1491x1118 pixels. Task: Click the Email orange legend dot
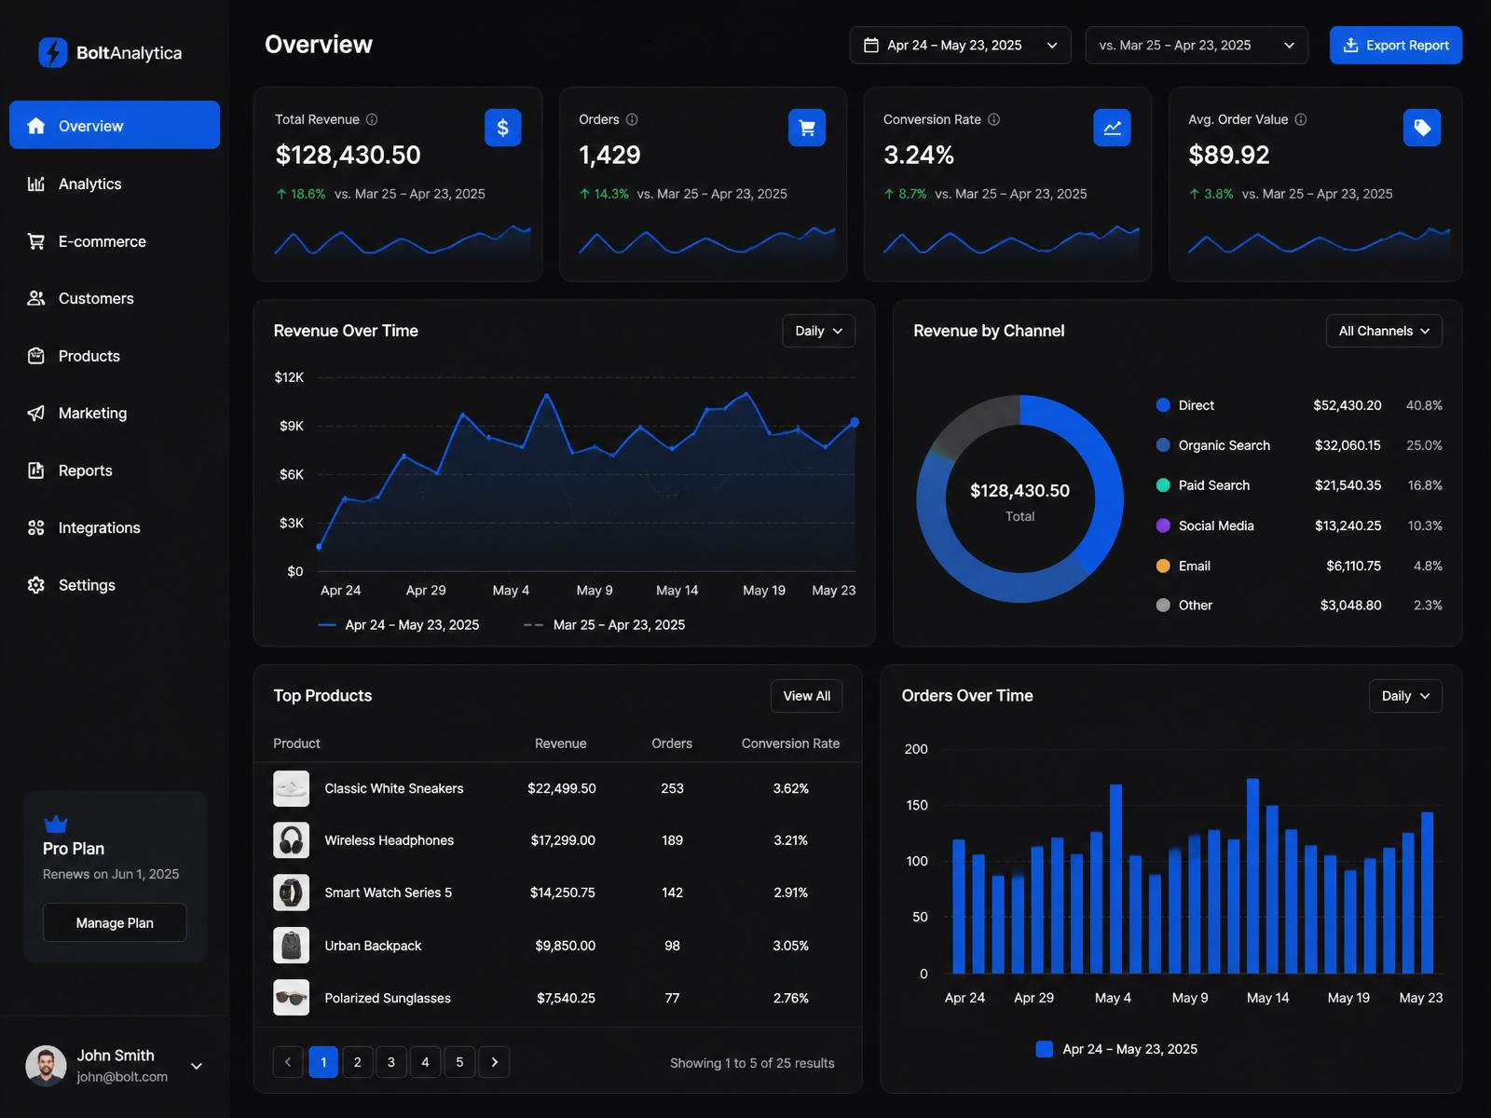tap(1163, 566)
